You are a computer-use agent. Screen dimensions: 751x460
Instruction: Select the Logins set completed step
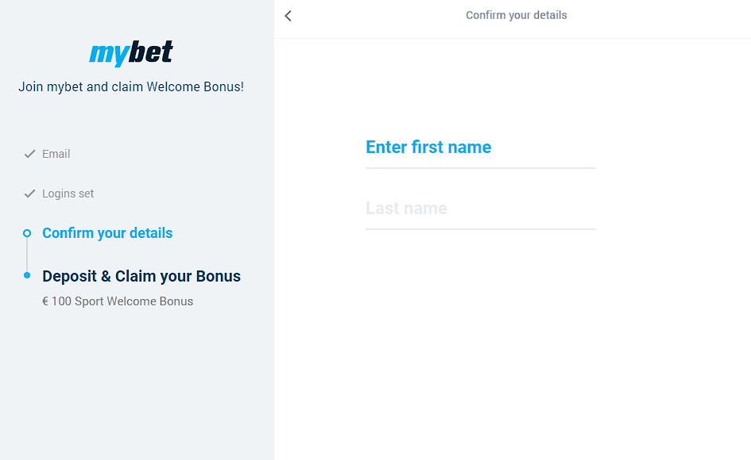pyautogui.click(x=68, y=194)
